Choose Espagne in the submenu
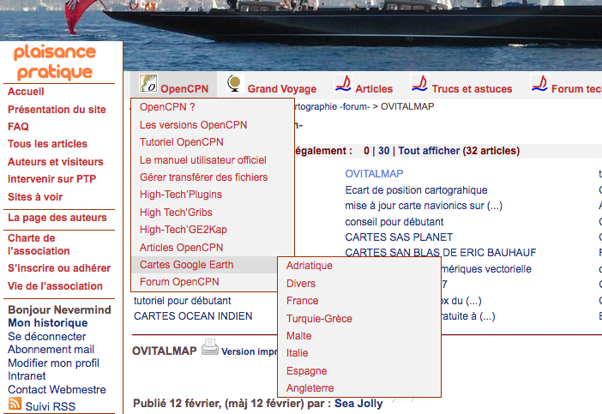This screenshot has width=602, height=414. [x=306, y=371]
